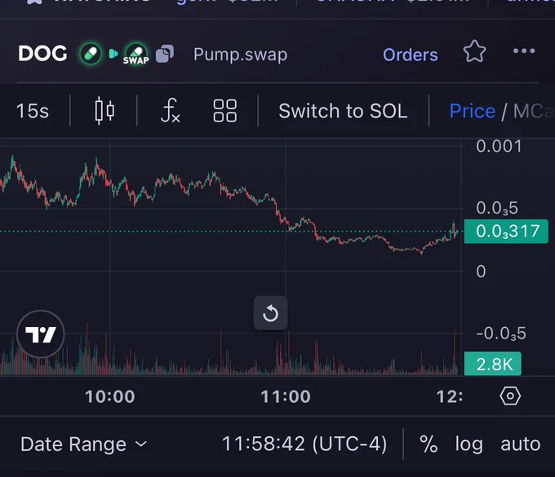
Task: Click the Pump.swap label
Action: pyautogui.click(x=240, y=55)
